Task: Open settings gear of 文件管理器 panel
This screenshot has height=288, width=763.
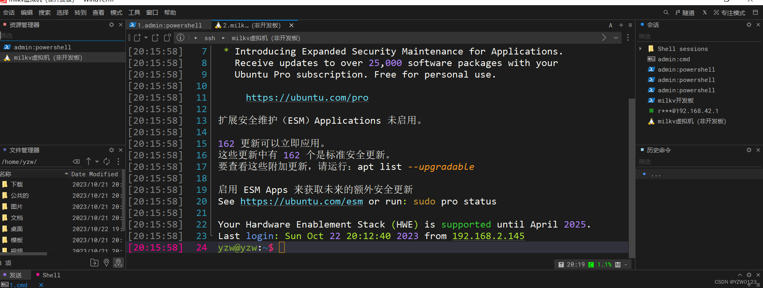Action: point(112,150)
